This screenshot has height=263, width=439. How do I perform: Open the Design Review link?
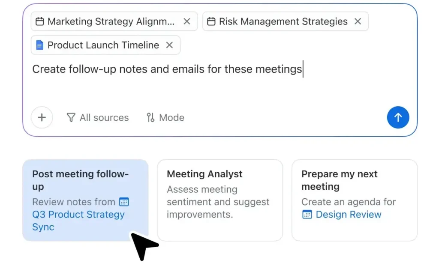pos(349,215)
